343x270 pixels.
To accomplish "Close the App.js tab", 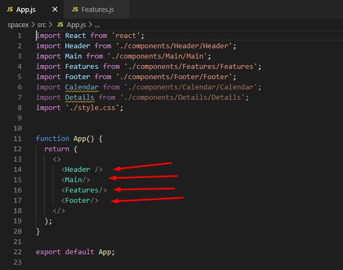I will point(55,9).
